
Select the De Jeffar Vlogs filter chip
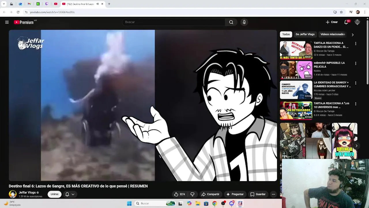coord(305,34)
